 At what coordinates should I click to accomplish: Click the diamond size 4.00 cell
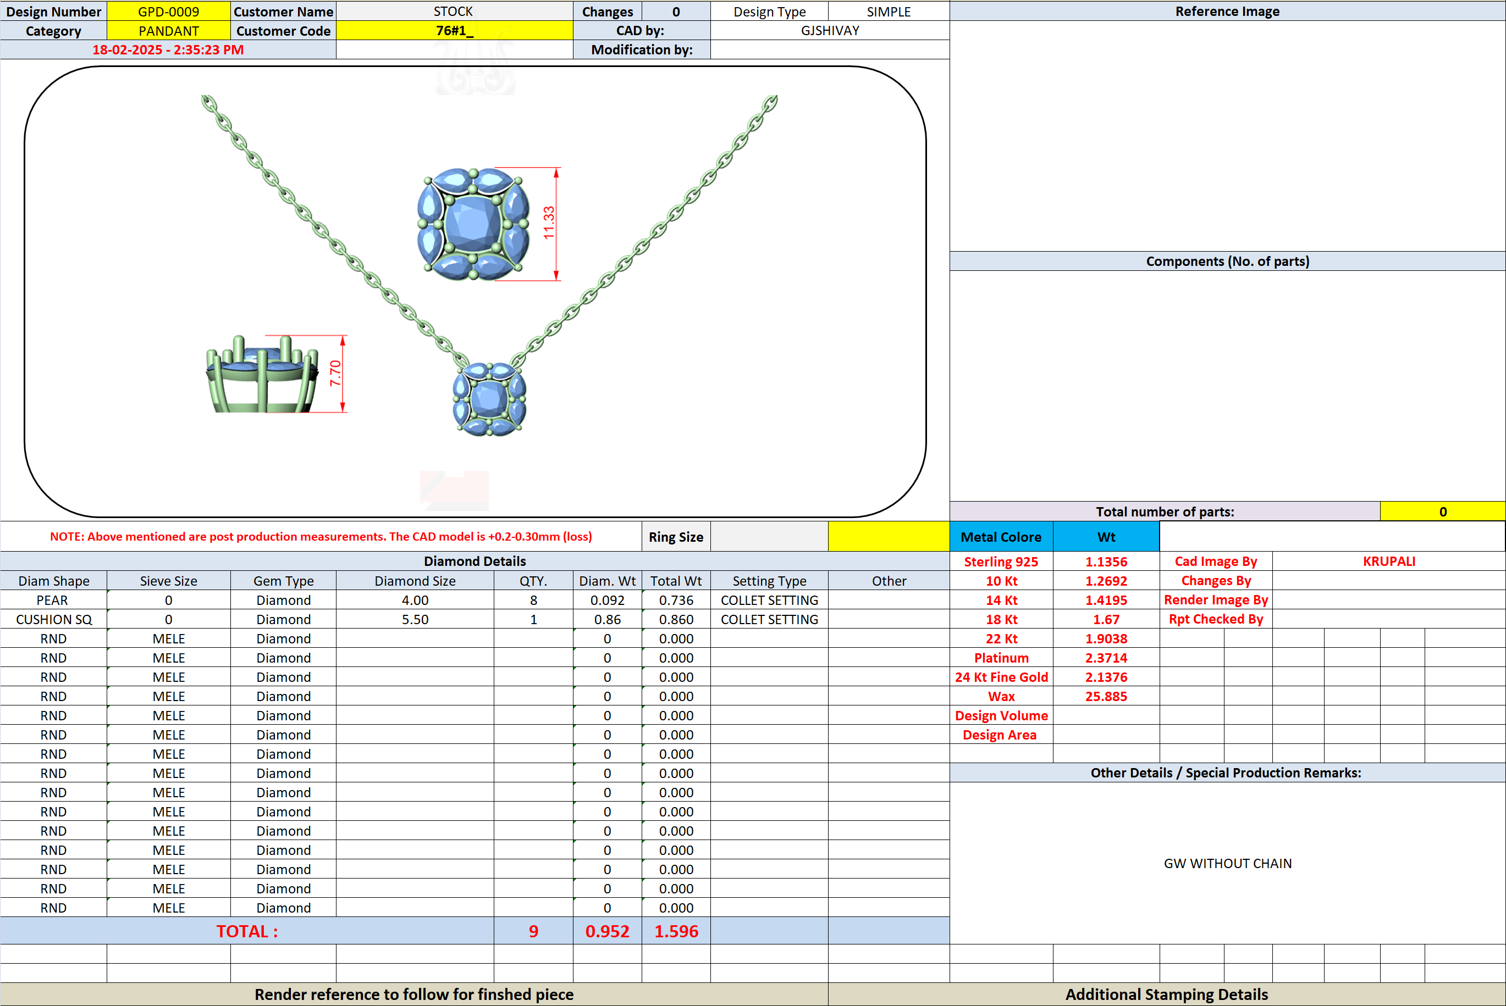coord(415,600)
